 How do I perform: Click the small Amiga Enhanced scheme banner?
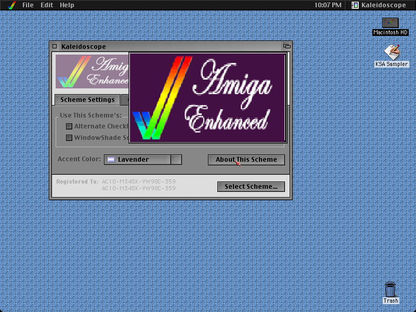point(92,72)
